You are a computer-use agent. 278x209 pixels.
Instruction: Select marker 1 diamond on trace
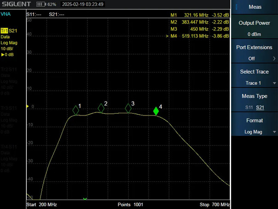click(x=76, y=110)
